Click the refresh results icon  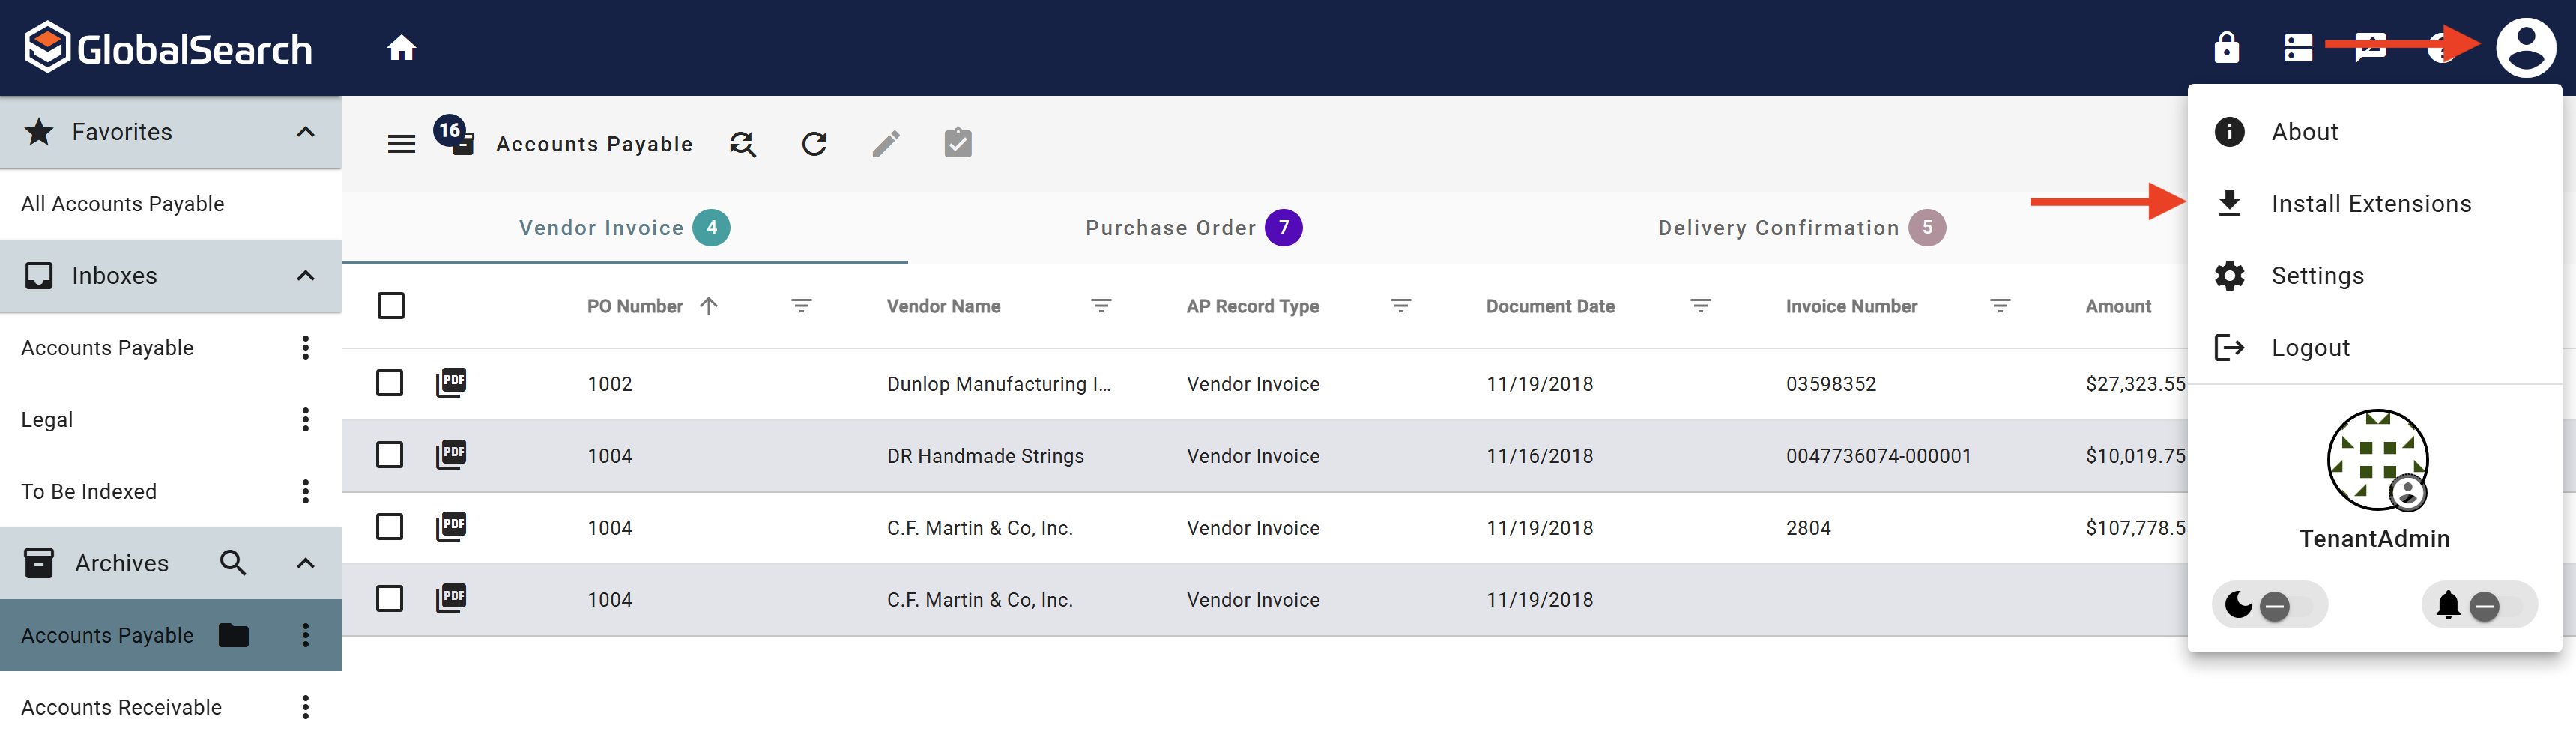point(814,144)
